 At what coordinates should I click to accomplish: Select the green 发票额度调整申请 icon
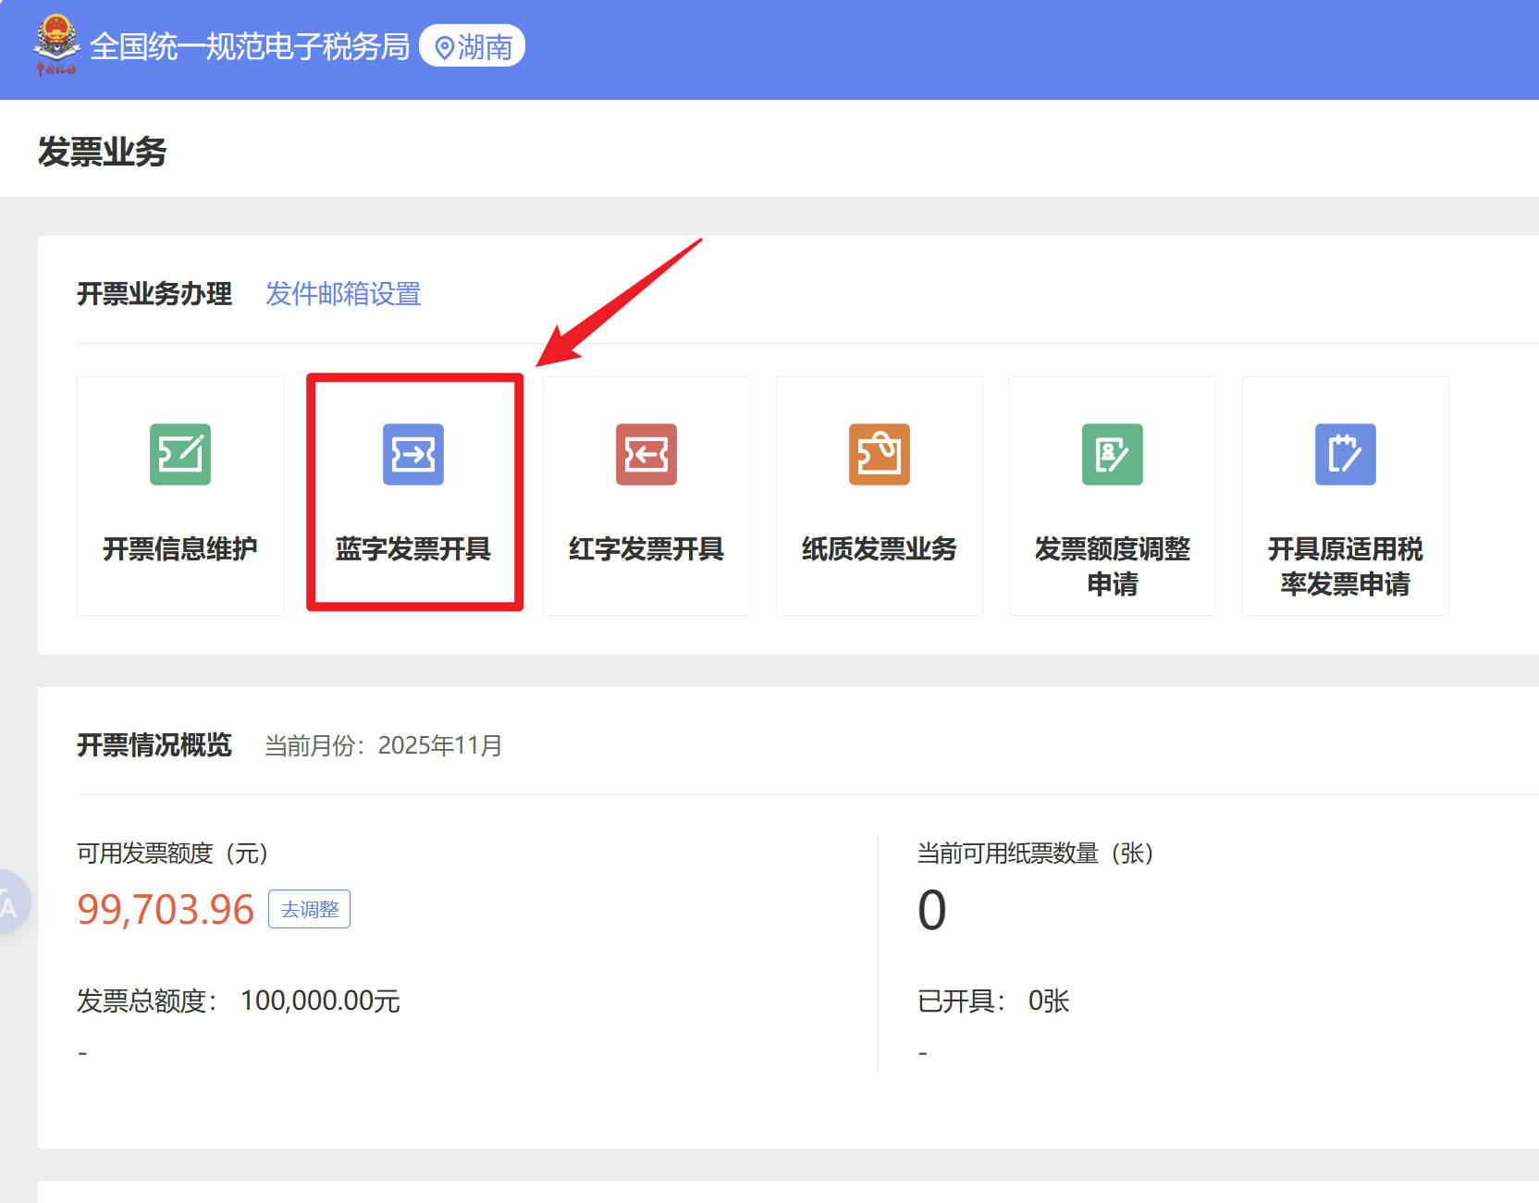point(1113,454)
